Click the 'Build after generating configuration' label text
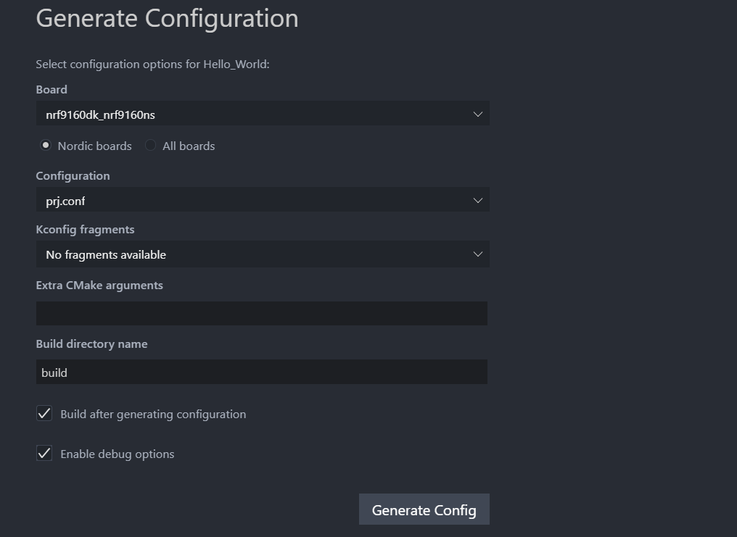Screen dimensions: 737x537 pyautogui.click(x=153, y=415)
